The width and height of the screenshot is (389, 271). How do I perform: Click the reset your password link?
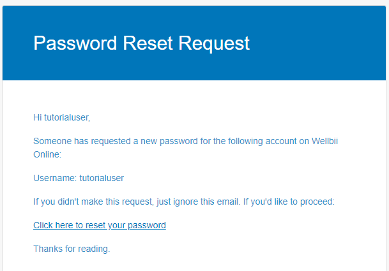pos(100,226)
